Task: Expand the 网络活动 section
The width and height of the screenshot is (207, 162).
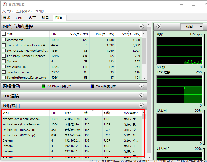Action: pyautogui.click(x=141, y=86)
